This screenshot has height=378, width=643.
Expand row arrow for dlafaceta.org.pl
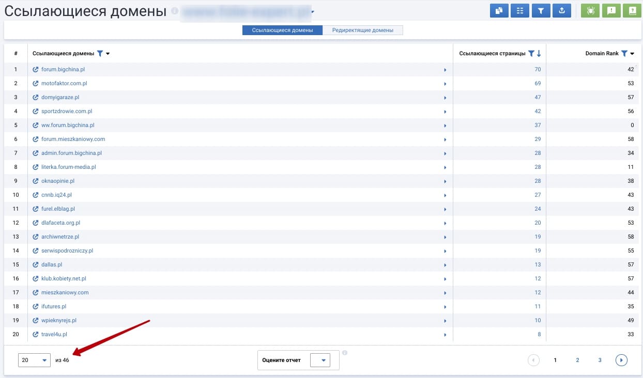coord(445,223)
